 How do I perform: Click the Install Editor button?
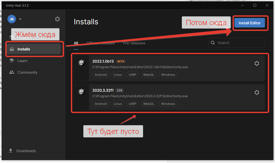(x=249, y=23)
